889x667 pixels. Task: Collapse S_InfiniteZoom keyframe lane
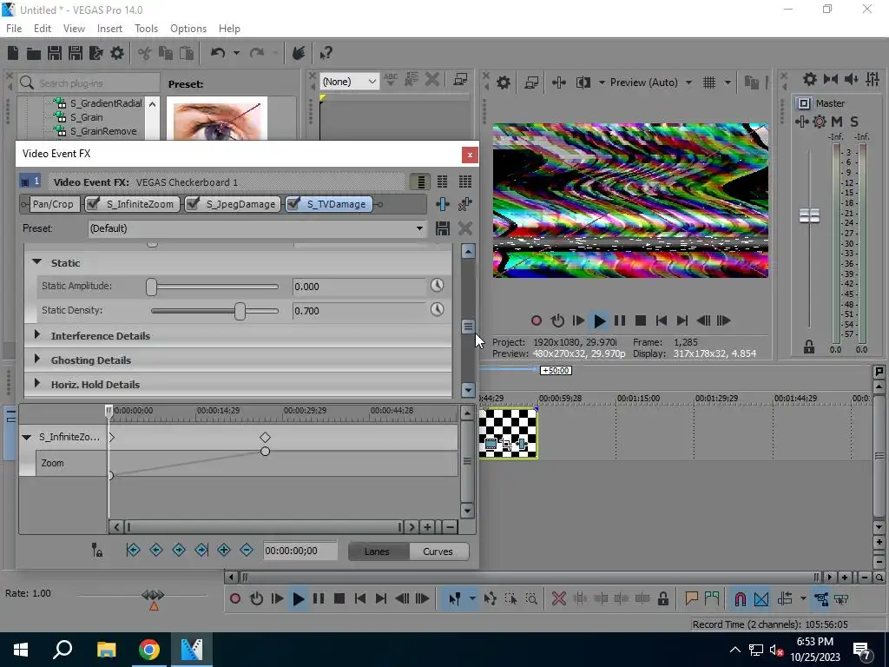[27, 438]
